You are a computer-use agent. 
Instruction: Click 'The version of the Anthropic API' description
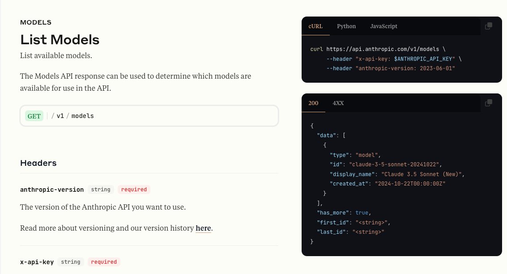coord(103,207)
